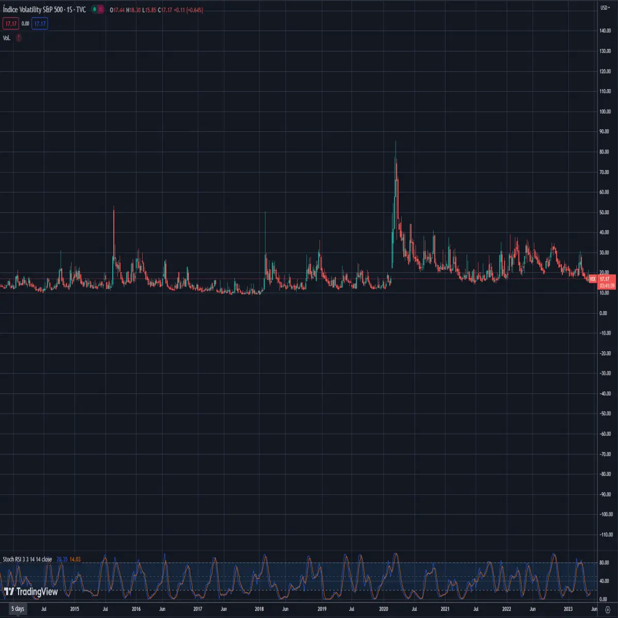
Task: Open the USD currency dropdown
Action: tap(605, 7)
